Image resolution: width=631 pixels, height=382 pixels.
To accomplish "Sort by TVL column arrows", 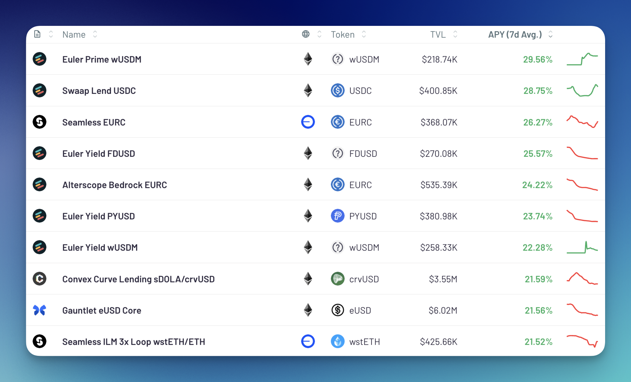I will click(456, 34).
